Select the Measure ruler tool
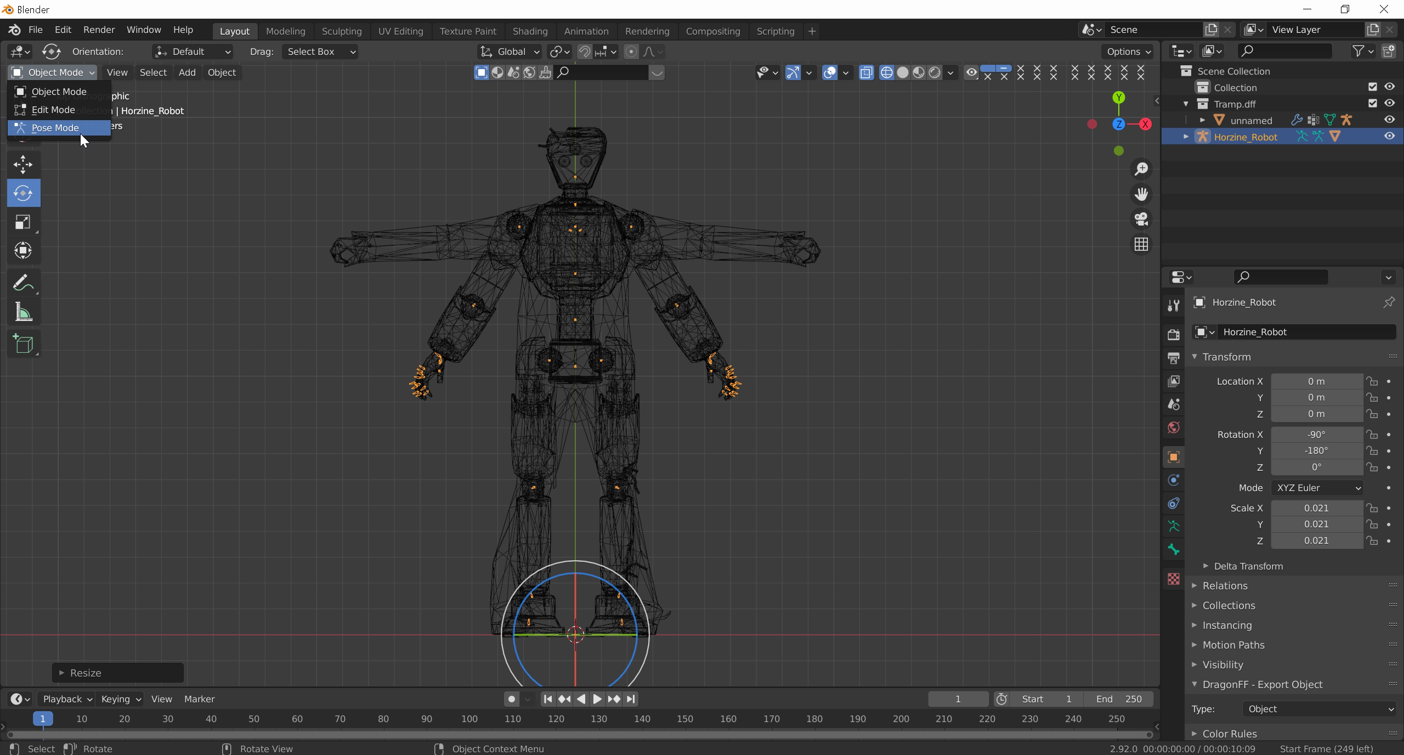Screen dimensions: 1404x755 23,313
